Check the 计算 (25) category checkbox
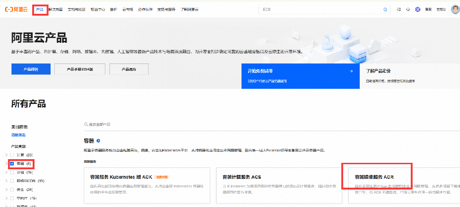The image size is (460, 207). 12,155
